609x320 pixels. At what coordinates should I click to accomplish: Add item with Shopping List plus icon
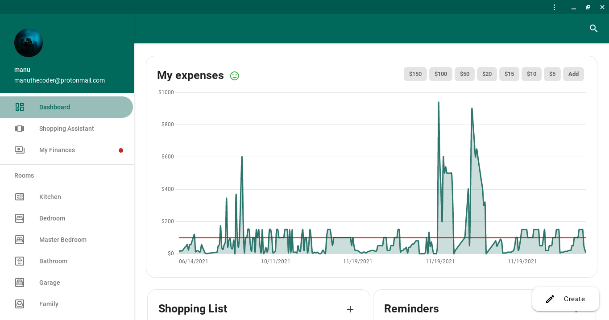pyautogui.click(x=350, y=309)
